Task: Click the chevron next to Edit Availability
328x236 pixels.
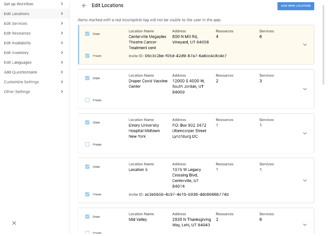Action: pyautogui.click(x=62, y=43)
